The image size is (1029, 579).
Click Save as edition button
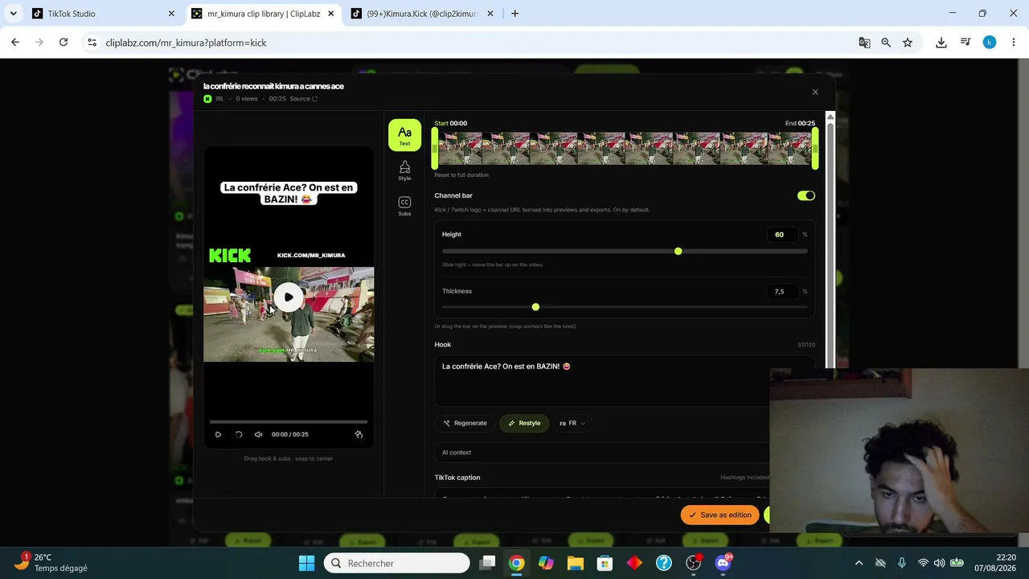pyautogui.click(x=719, y=515)
